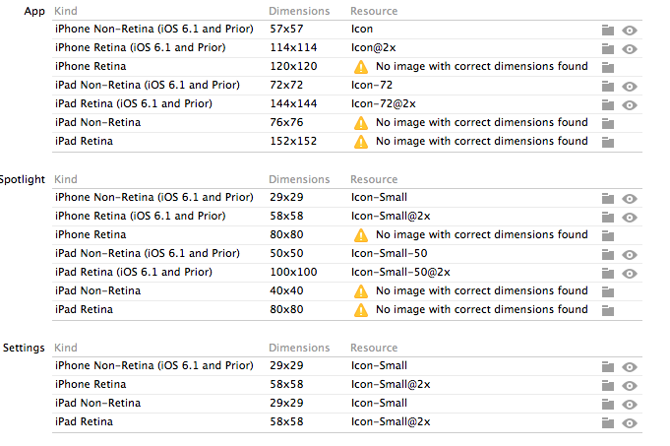The image size is (670, 446).
Task: Click the Resource column header in Spotlight section
Action: click(x=374, y=179)
